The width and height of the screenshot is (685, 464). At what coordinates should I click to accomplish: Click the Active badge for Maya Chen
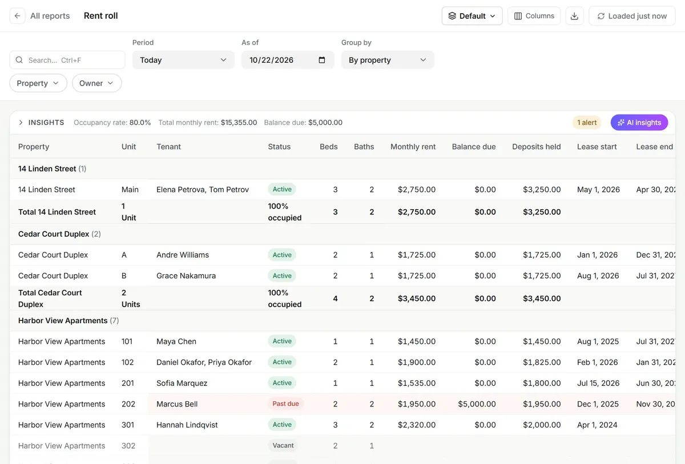click(282, 341)
